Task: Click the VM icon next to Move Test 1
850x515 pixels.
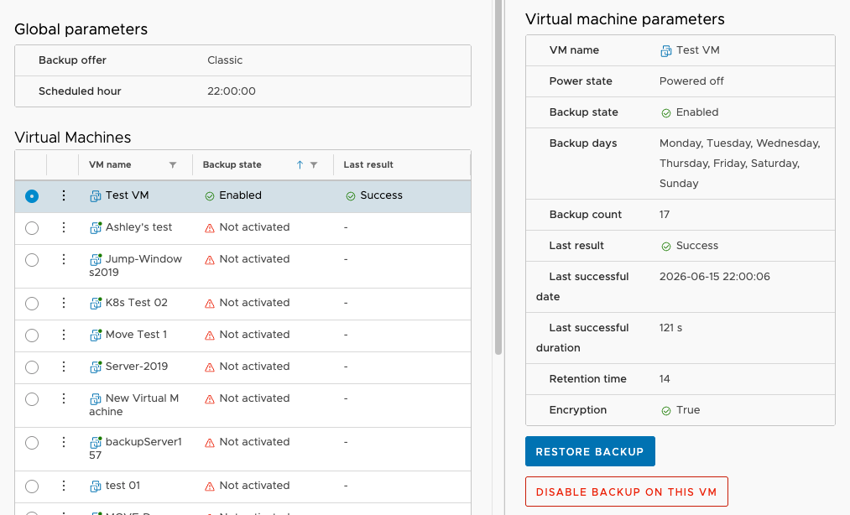Action: [96, 336]
